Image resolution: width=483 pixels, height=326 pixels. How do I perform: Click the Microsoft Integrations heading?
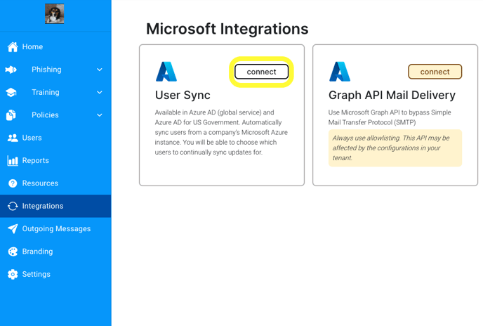click(227, 29)
